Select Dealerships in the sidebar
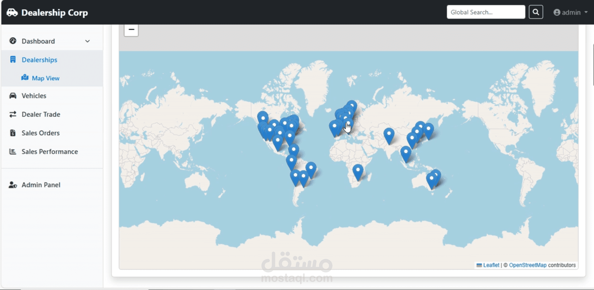This screenshot has width=594, height=290. [52, 60]
